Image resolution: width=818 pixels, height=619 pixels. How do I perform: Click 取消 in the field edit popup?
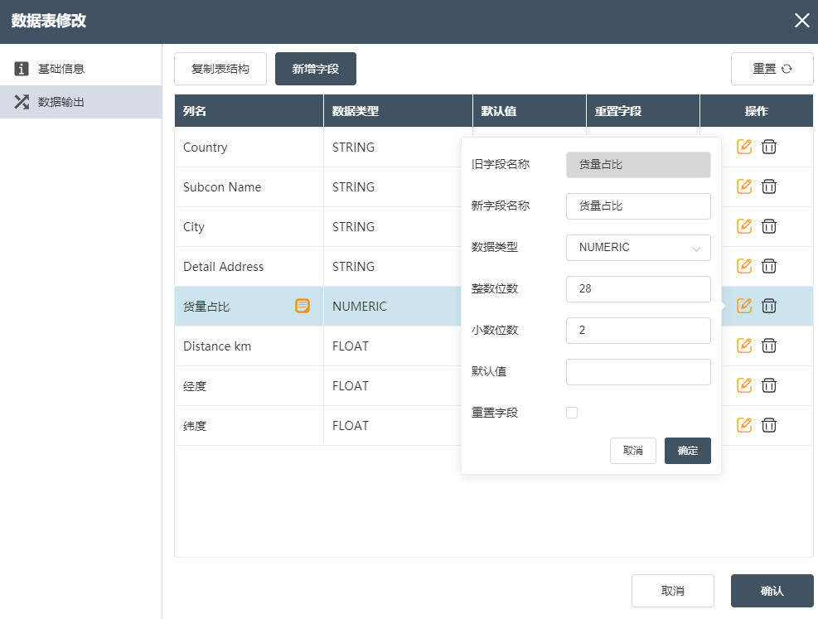click(633, 451)
